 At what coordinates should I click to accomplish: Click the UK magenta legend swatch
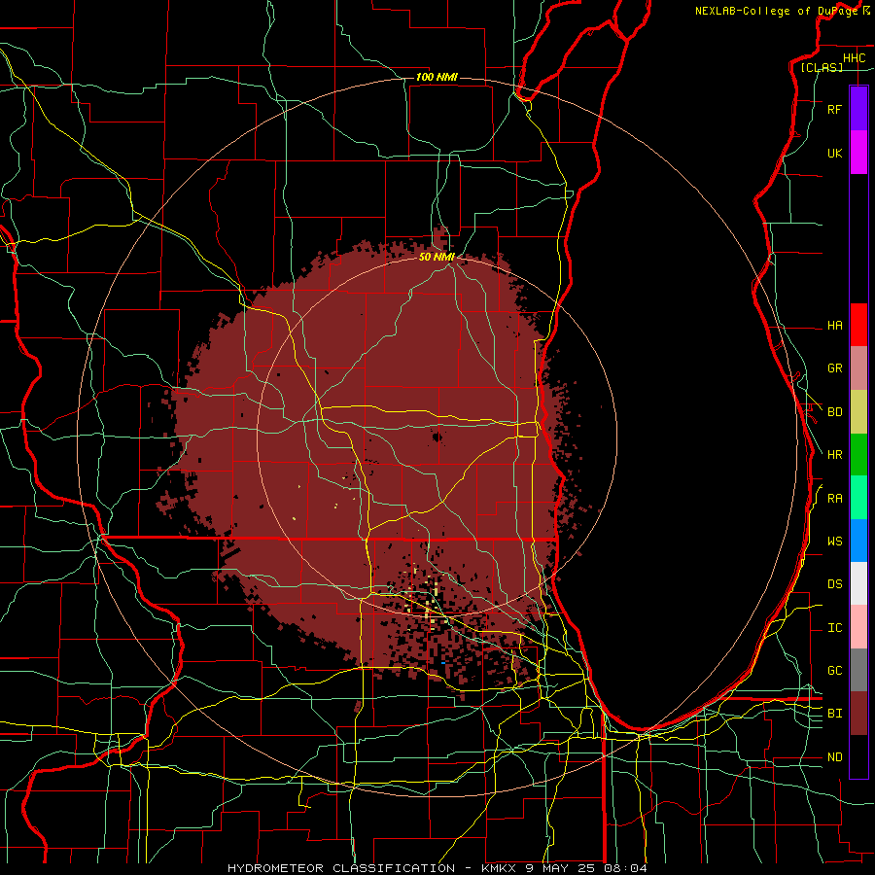858,153
